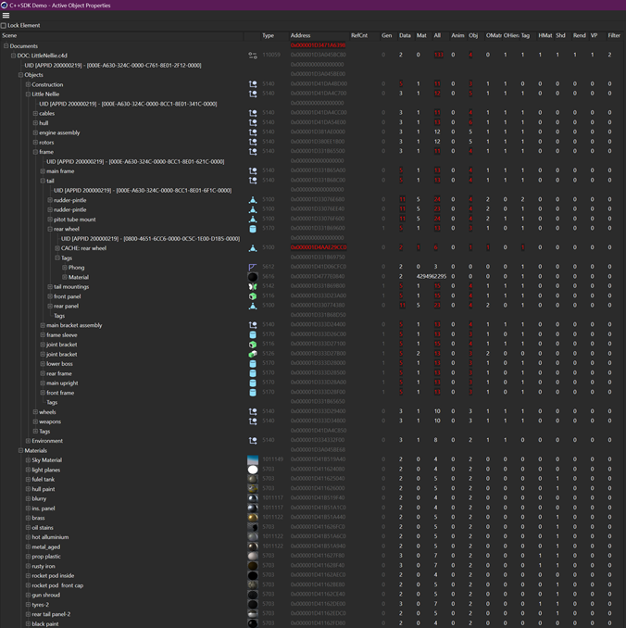
Task: Select the black paint material row
Action: tap(312, 623)
